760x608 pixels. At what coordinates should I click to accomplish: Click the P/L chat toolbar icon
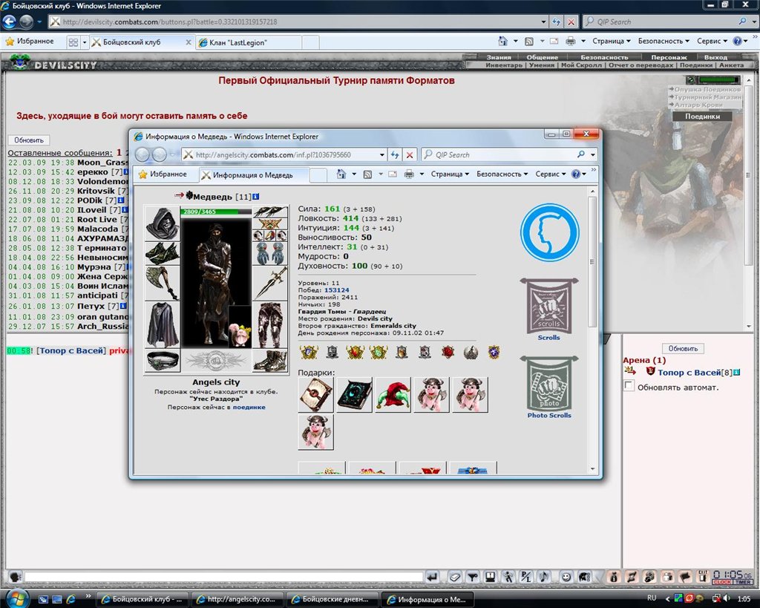pyautogui.click(x=526, y=577)
